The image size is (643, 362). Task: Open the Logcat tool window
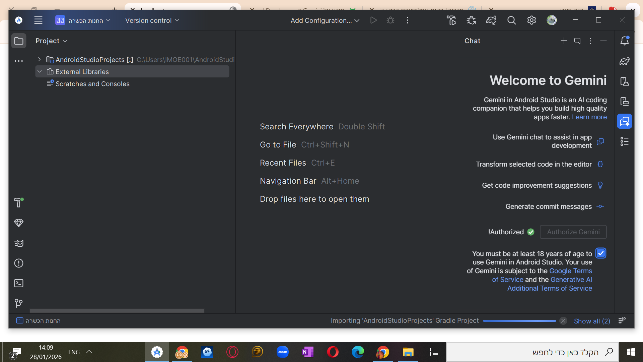coord(19,243)
